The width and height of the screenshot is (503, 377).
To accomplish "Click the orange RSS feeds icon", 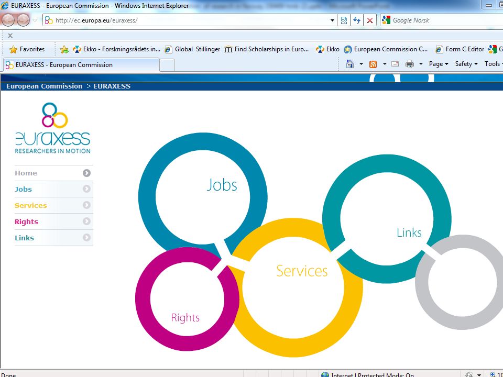I will click(x=373, y=64).
